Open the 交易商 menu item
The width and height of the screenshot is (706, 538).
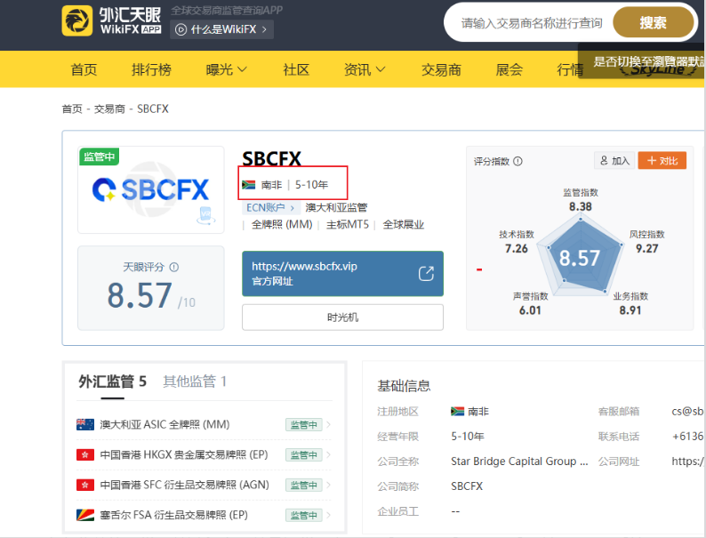(441, 69)
